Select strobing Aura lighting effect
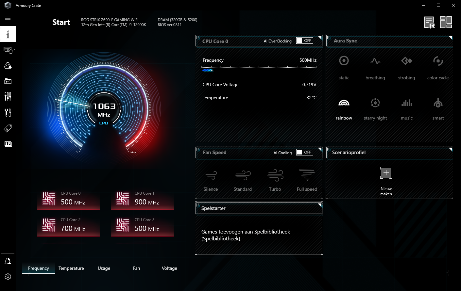 [407, 68]
